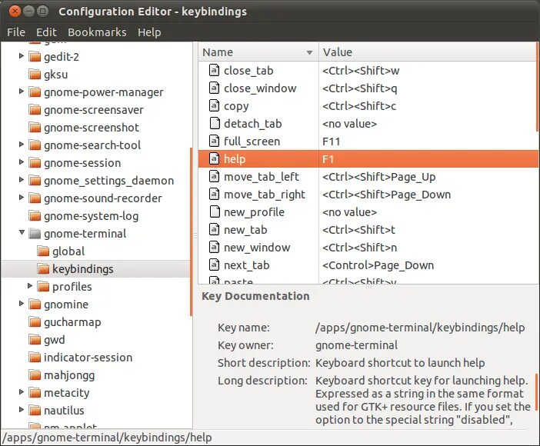Image resolution: width=540 pixels, height=446 pixels.
Task: Expand the gnomine node arrow
Action: click(x=22, y=304)
